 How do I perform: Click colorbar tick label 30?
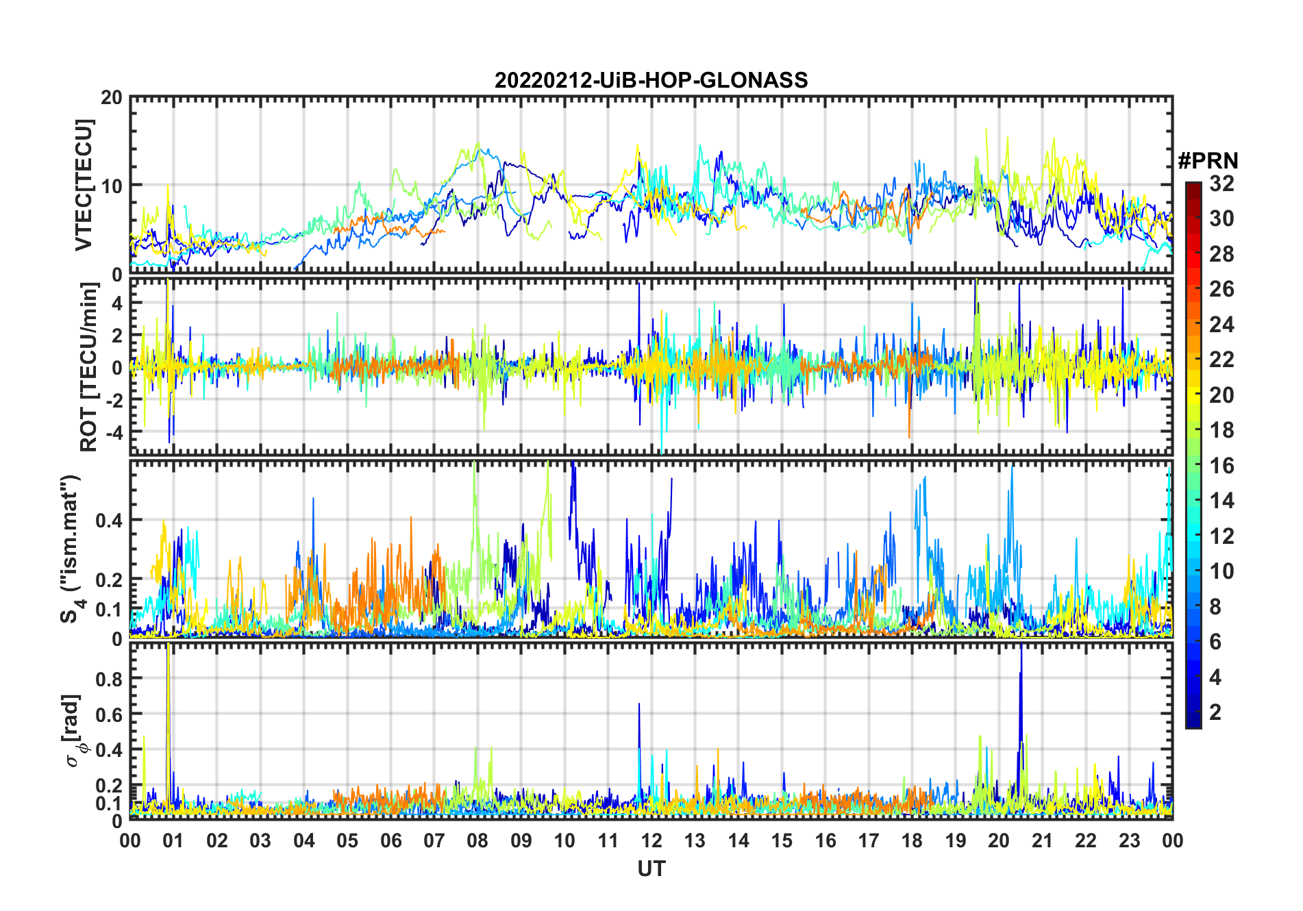coord(1221,219)
